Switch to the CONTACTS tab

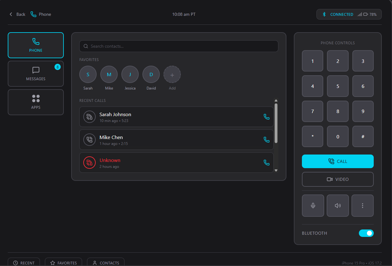click(x=106, y=263)
